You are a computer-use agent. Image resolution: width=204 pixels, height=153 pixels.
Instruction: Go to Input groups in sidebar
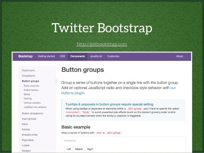coord(29,119)
